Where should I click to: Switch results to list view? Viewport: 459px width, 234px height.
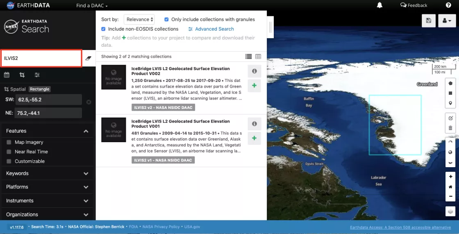pos(248,57)
